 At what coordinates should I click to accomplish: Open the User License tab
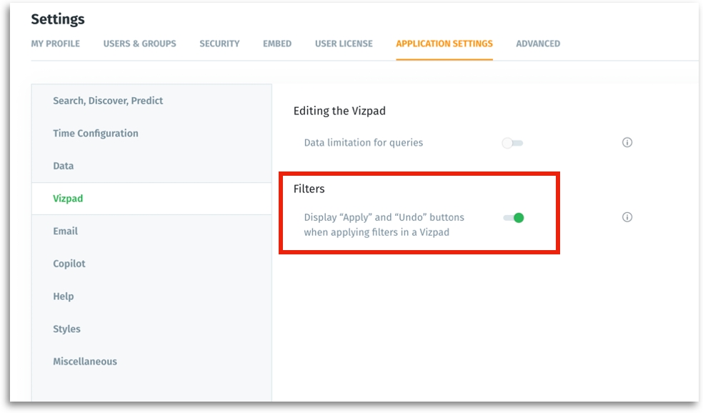tap(344, 44)
